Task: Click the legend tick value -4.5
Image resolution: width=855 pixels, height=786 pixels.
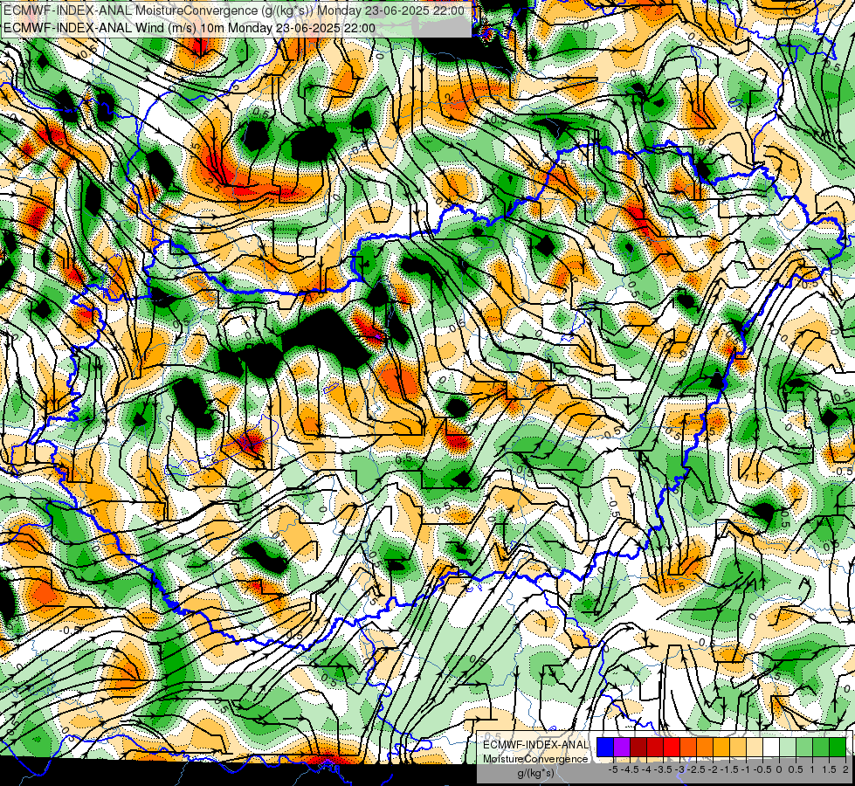Action: click(631, 769)
